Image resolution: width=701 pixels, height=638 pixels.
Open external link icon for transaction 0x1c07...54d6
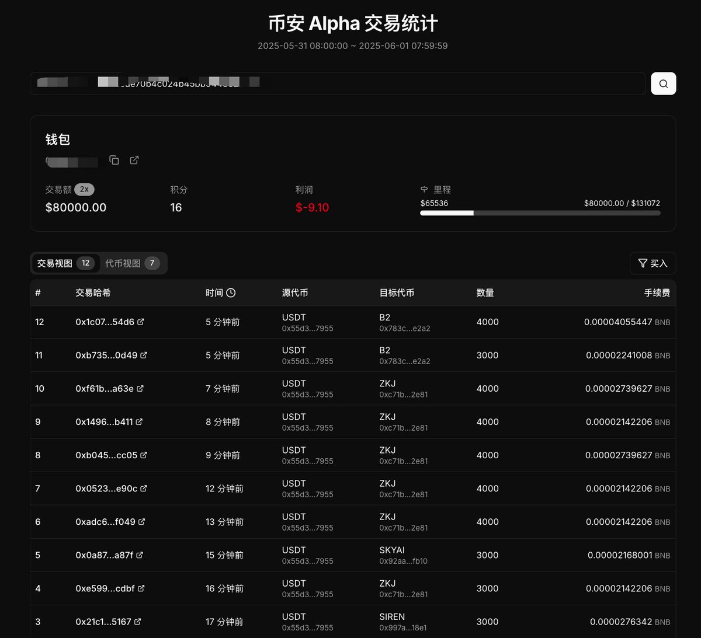[x=141, y=322]
